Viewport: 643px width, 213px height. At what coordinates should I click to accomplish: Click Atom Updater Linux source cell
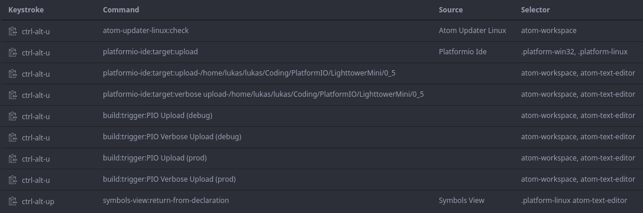(473, 31)
